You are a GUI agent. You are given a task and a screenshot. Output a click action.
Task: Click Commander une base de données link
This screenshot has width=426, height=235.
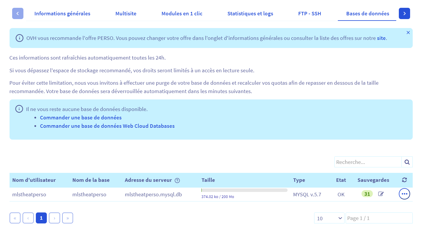pyautogui.click(x=81, y=118)
